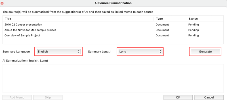This screenshot has height=112, width=227.
Task: Cancel the summarization dialog
Action: point(209,97)
